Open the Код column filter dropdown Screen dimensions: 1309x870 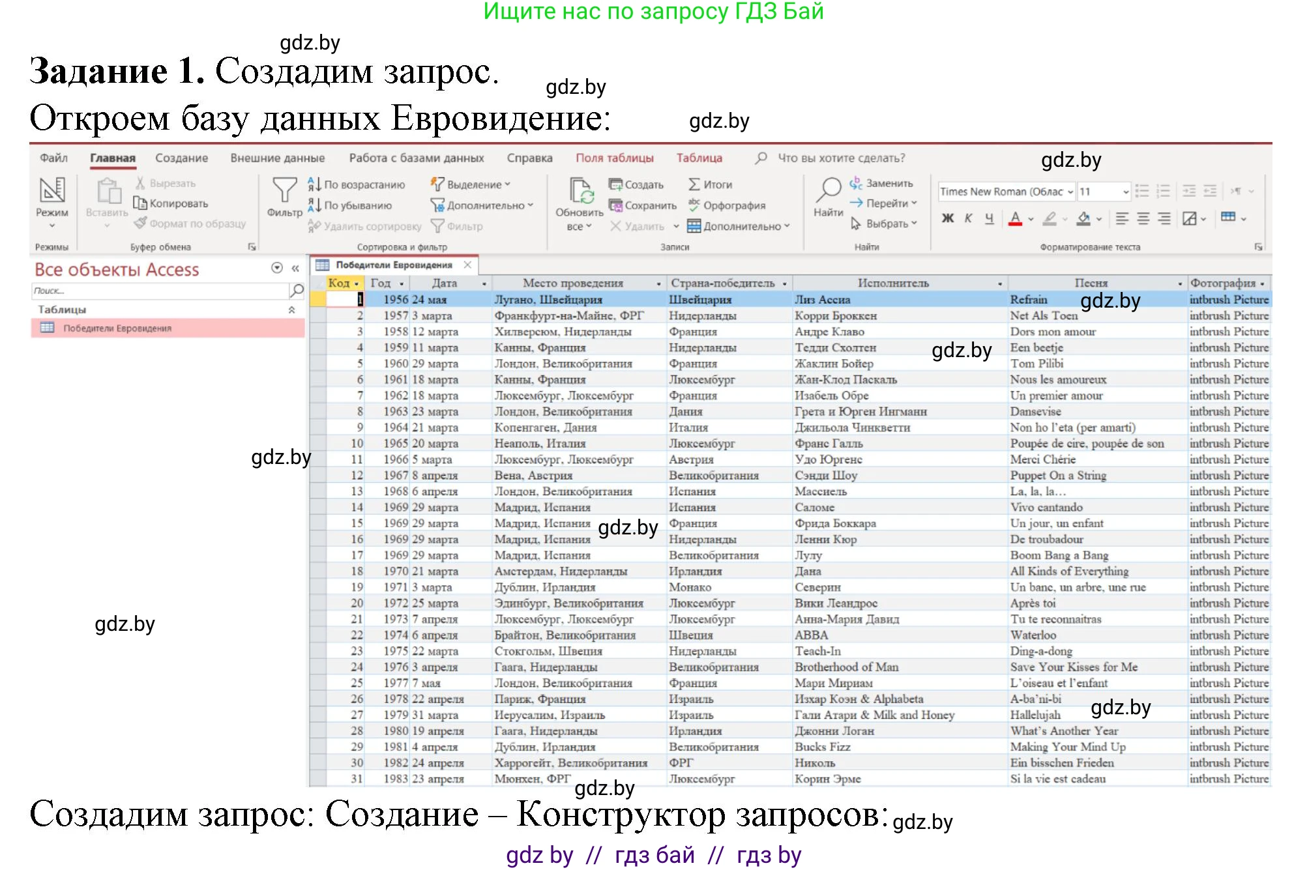point(356,283)
